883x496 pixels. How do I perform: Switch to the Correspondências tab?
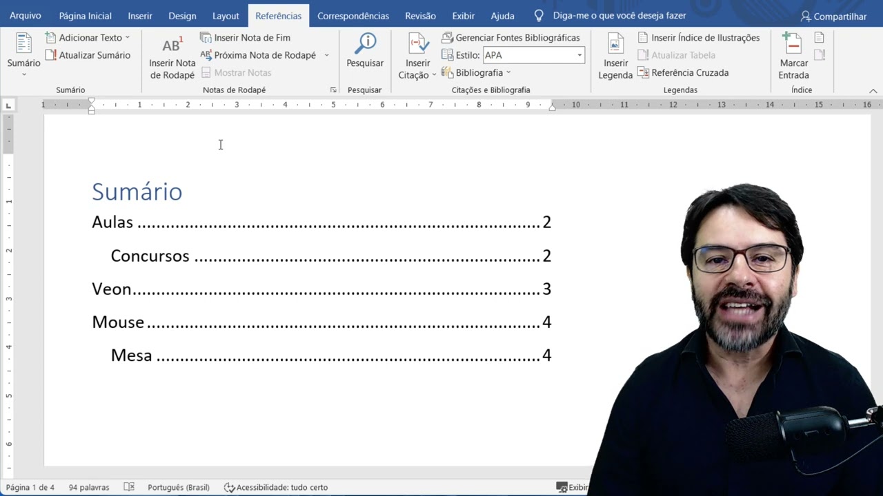click(x=353, y=16)
